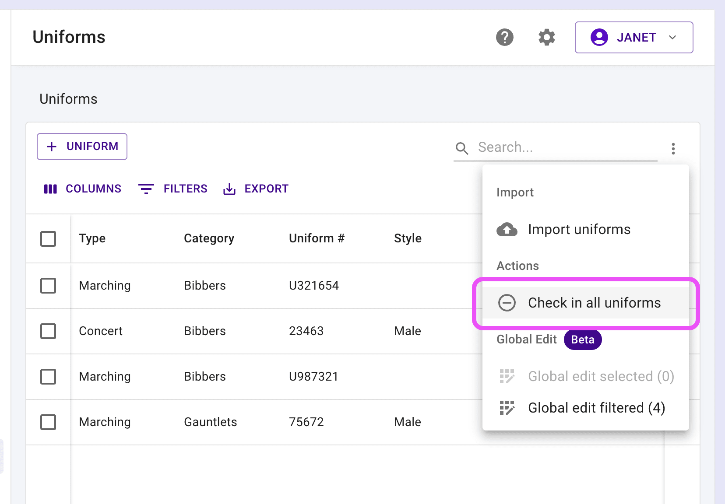Click the Check in all uniforms circle icon
The width and height of the screenshot is (725, 504).
click(x=507, y=303)
